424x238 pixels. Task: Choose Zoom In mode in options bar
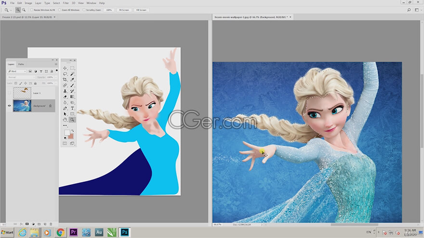point(18,10)
